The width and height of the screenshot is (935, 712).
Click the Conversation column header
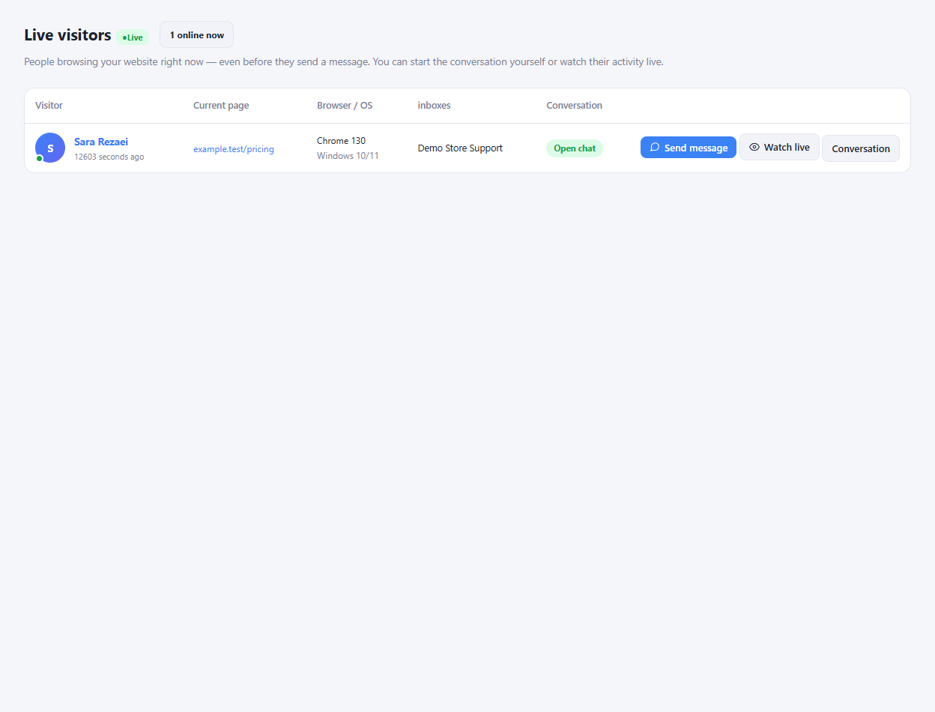pyautogui.click(x=574, y=106)
